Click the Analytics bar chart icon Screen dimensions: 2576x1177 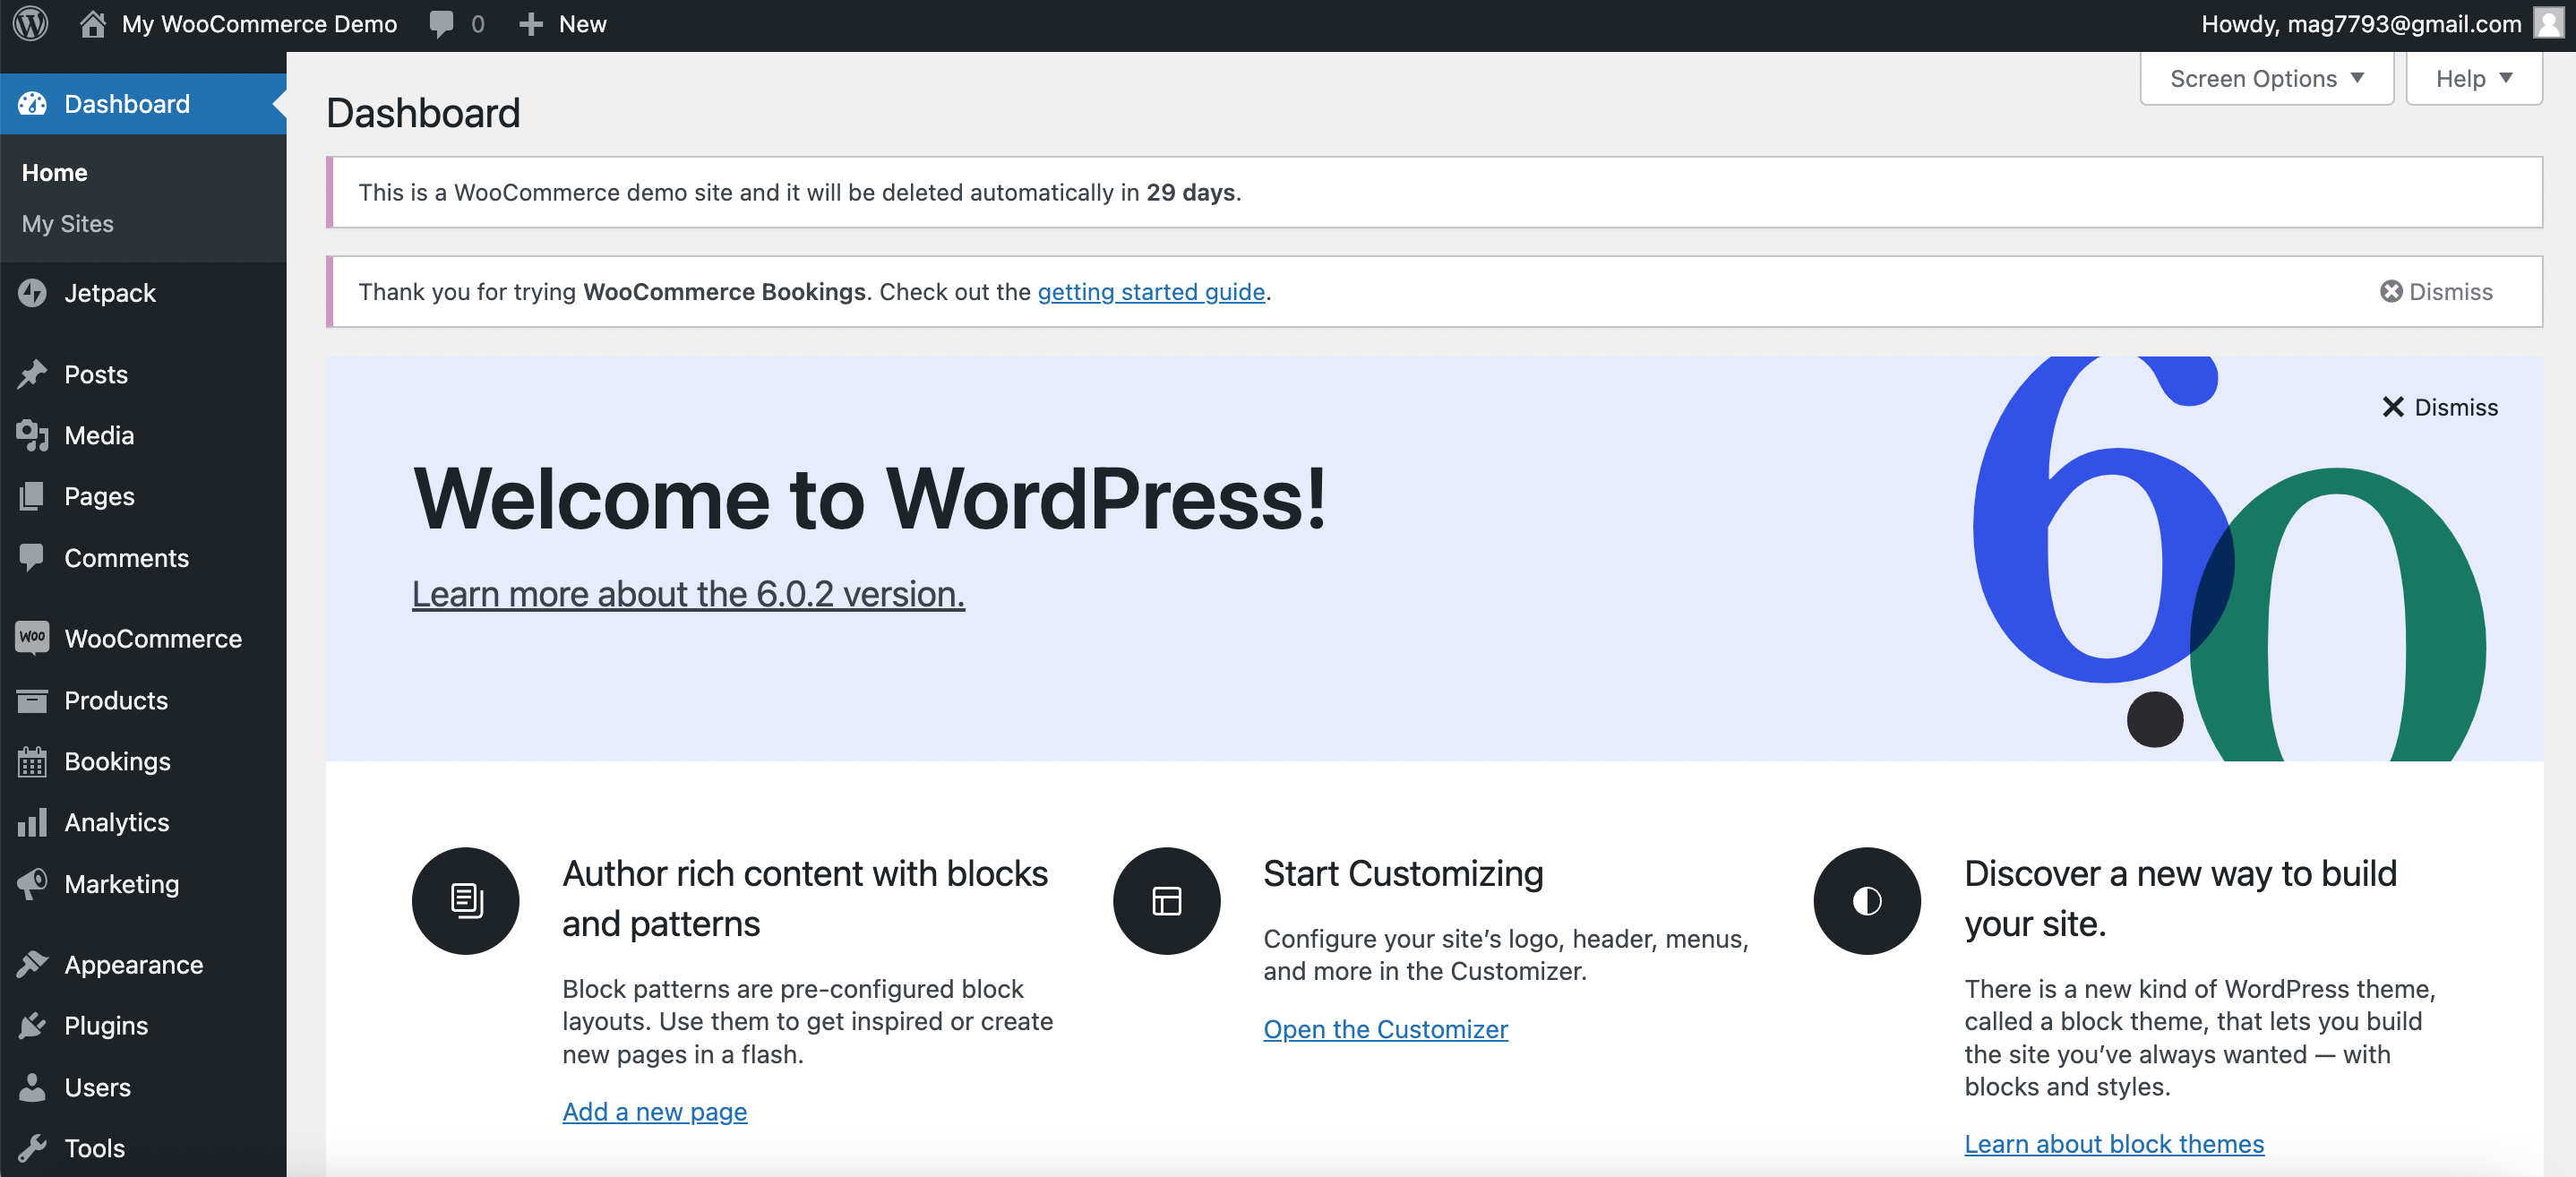pos(32,822)
